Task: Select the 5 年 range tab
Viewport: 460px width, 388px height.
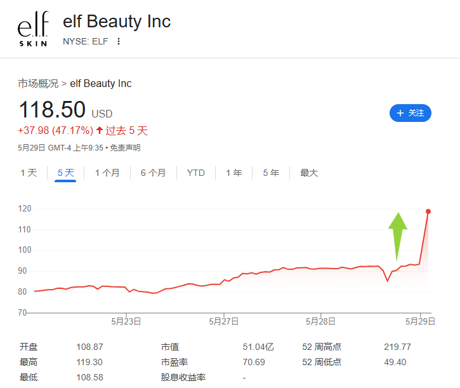Action: (271, 173)
